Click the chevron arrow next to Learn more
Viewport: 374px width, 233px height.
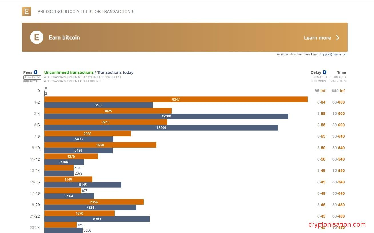[x=337, y=38]
